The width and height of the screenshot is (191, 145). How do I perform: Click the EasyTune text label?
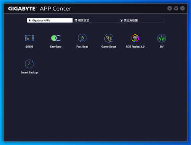pos(56,47)
